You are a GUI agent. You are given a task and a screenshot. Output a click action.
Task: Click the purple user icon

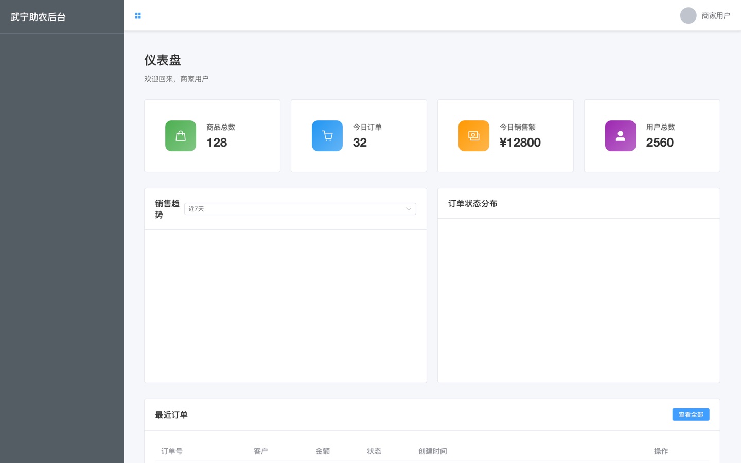621,136
